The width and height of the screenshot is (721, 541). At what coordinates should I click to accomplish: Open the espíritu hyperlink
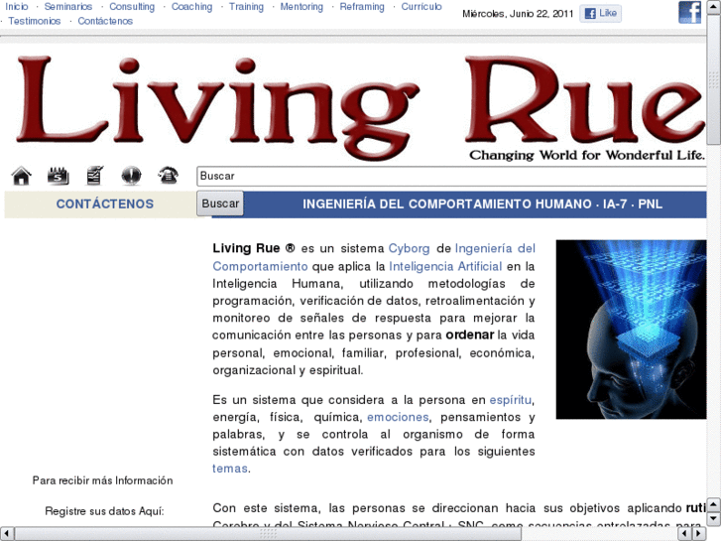click(511, 400)
